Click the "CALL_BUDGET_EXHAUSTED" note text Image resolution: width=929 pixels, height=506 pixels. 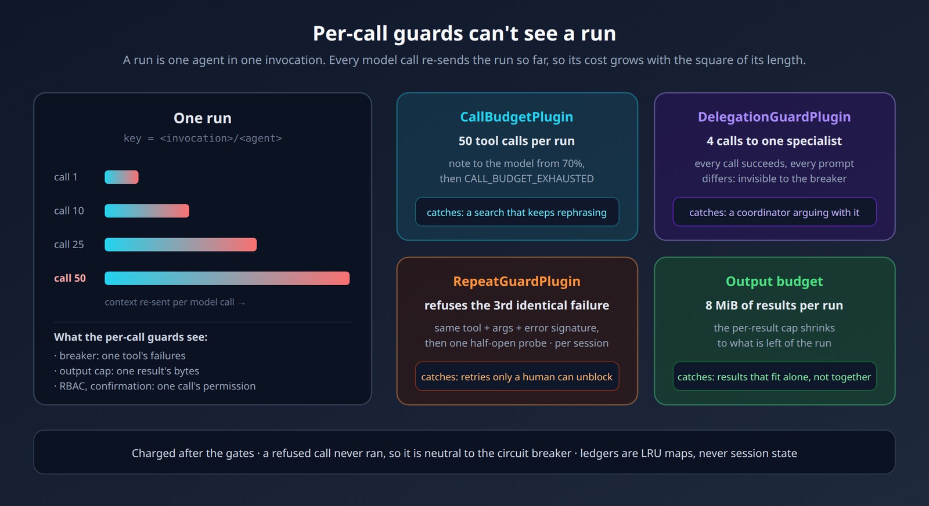[517, 179]
